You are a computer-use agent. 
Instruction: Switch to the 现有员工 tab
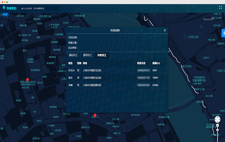click(x=74, y=55)
